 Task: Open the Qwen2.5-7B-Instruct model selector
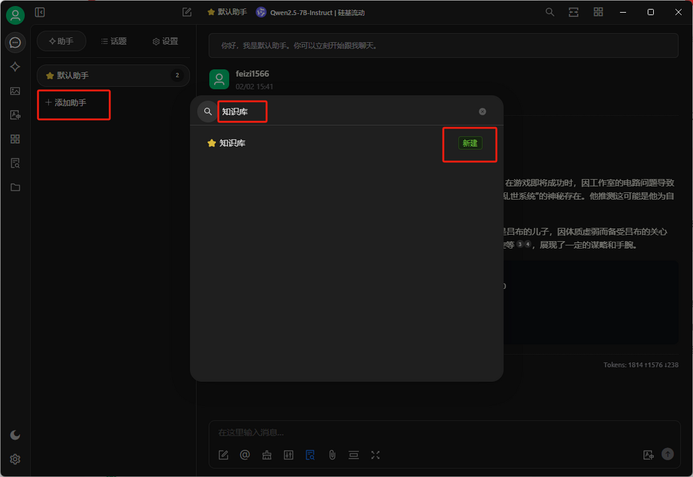311,13
